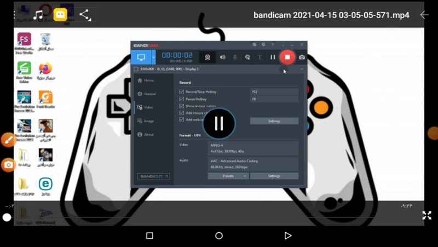
Task: Click the video title bandicam 2021-04-15 03-05-05-571.mp4
Action: pos(331,15)
